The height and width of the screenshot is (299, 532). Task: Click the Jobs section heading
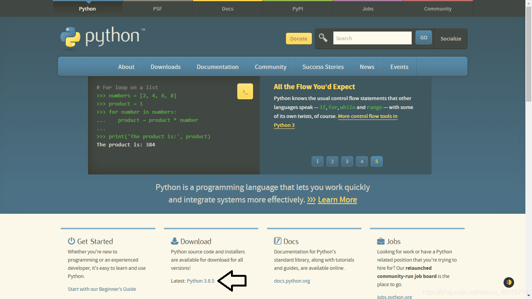[x=394, y=241]
